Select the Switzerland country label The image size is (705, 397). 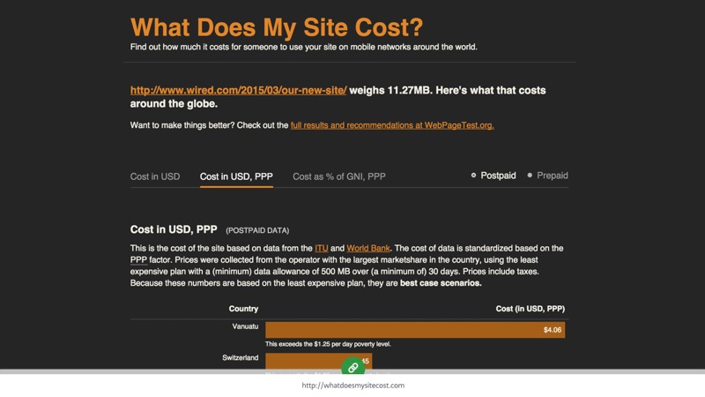point(239,357)
